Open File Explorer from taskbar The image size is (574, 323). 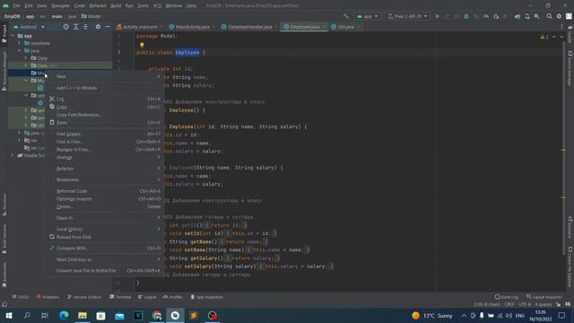tap(83, 315)
